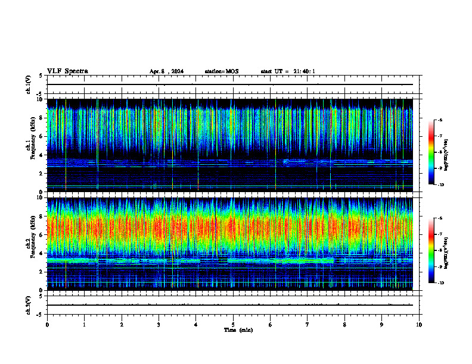The height and width of the screenshot is (364, 472).
Task: Click the '-6' label on ch.1 color scale
Action: pos(440,120)
